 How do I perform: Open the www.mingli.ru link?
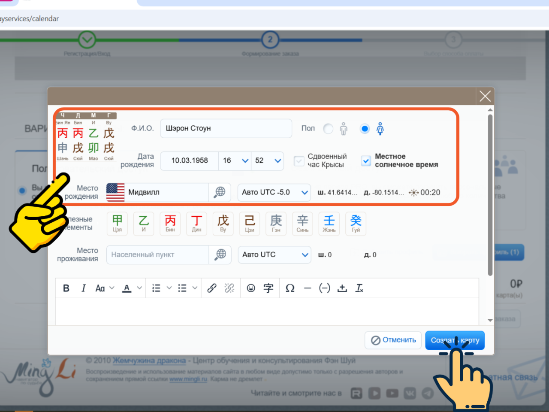pos(188,379)
